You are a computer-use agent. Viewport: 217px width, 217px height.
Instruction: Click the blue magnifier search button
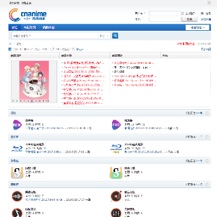coord(115,36)
